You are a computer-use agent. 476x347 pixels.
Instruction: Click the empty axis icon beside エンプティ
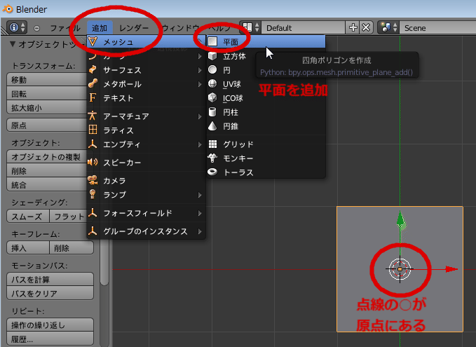[x=93, y=144]
